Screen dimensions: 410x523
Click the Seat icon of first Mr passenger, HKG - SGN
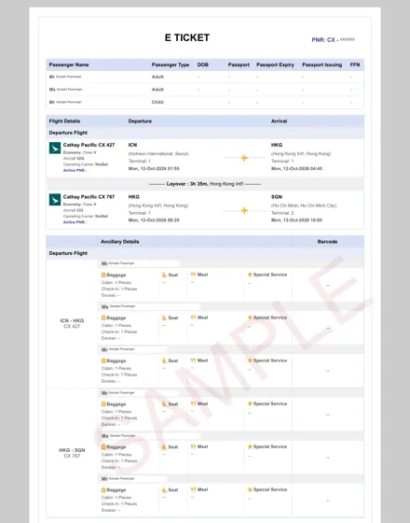164,403
